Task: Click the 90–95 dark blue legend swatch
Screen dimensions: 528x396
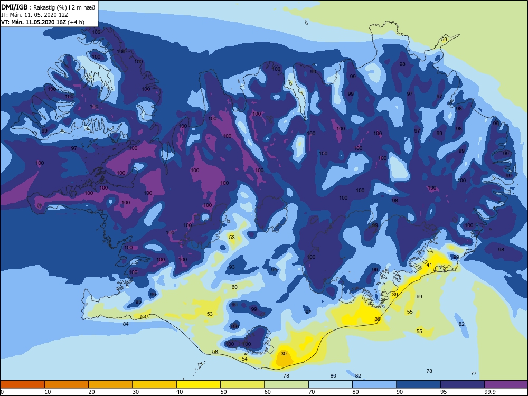Action: (x=419, y=384)
